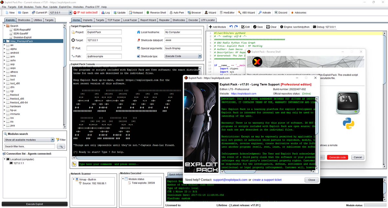388x208 pixels.
Task: Click the Update toolbar button
Action: click(119, 13)
